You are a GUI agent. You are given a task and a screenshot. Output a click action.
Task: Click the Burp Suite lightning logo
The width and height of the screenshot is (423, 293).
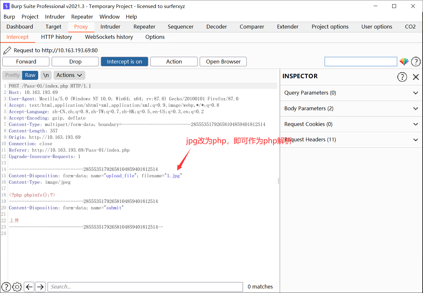6,6
